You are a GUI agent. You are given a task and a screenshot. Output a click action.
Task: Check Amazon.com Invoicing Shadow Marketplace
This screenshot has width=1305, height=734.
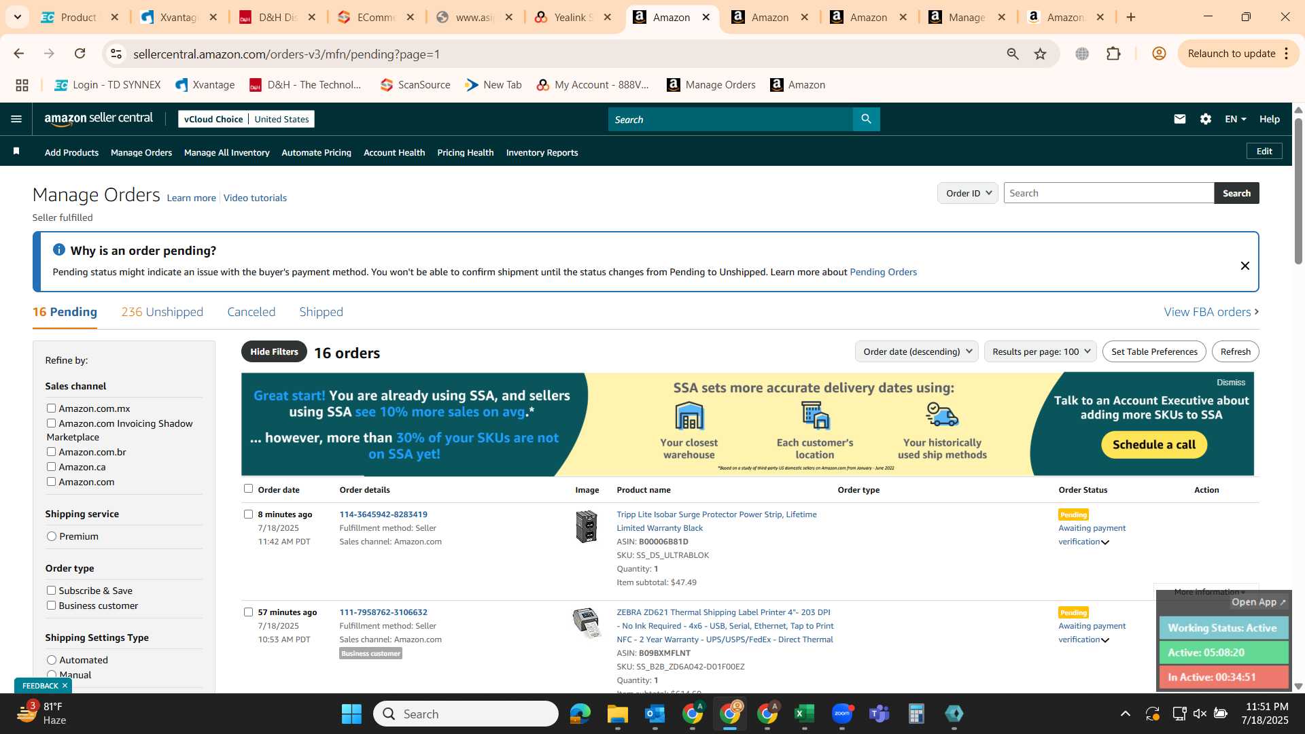pos(51,423)
